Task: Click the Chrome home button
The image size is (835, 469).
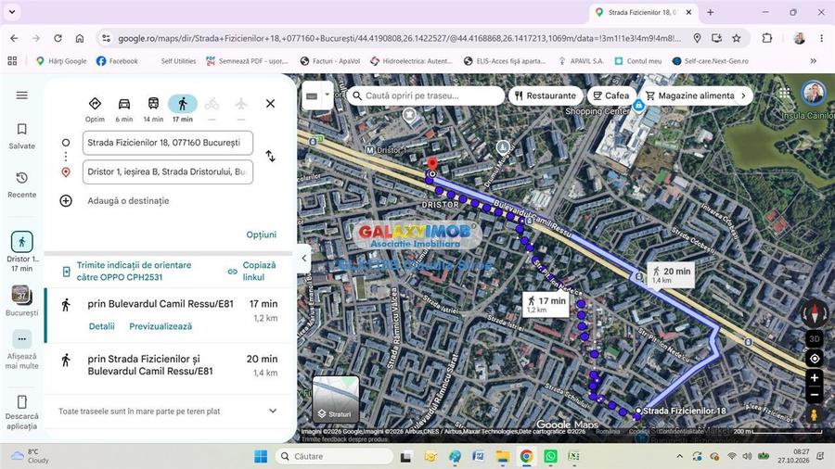Action: (x=80, y=38)
